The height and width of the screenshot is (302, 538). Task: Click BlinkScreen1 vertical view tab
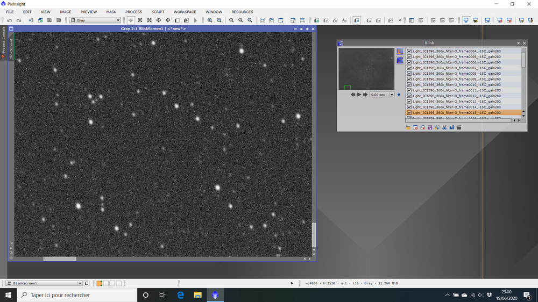[11, 48]
